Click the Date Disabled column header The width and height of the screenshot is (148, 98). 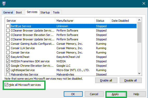tap(123, 21)
